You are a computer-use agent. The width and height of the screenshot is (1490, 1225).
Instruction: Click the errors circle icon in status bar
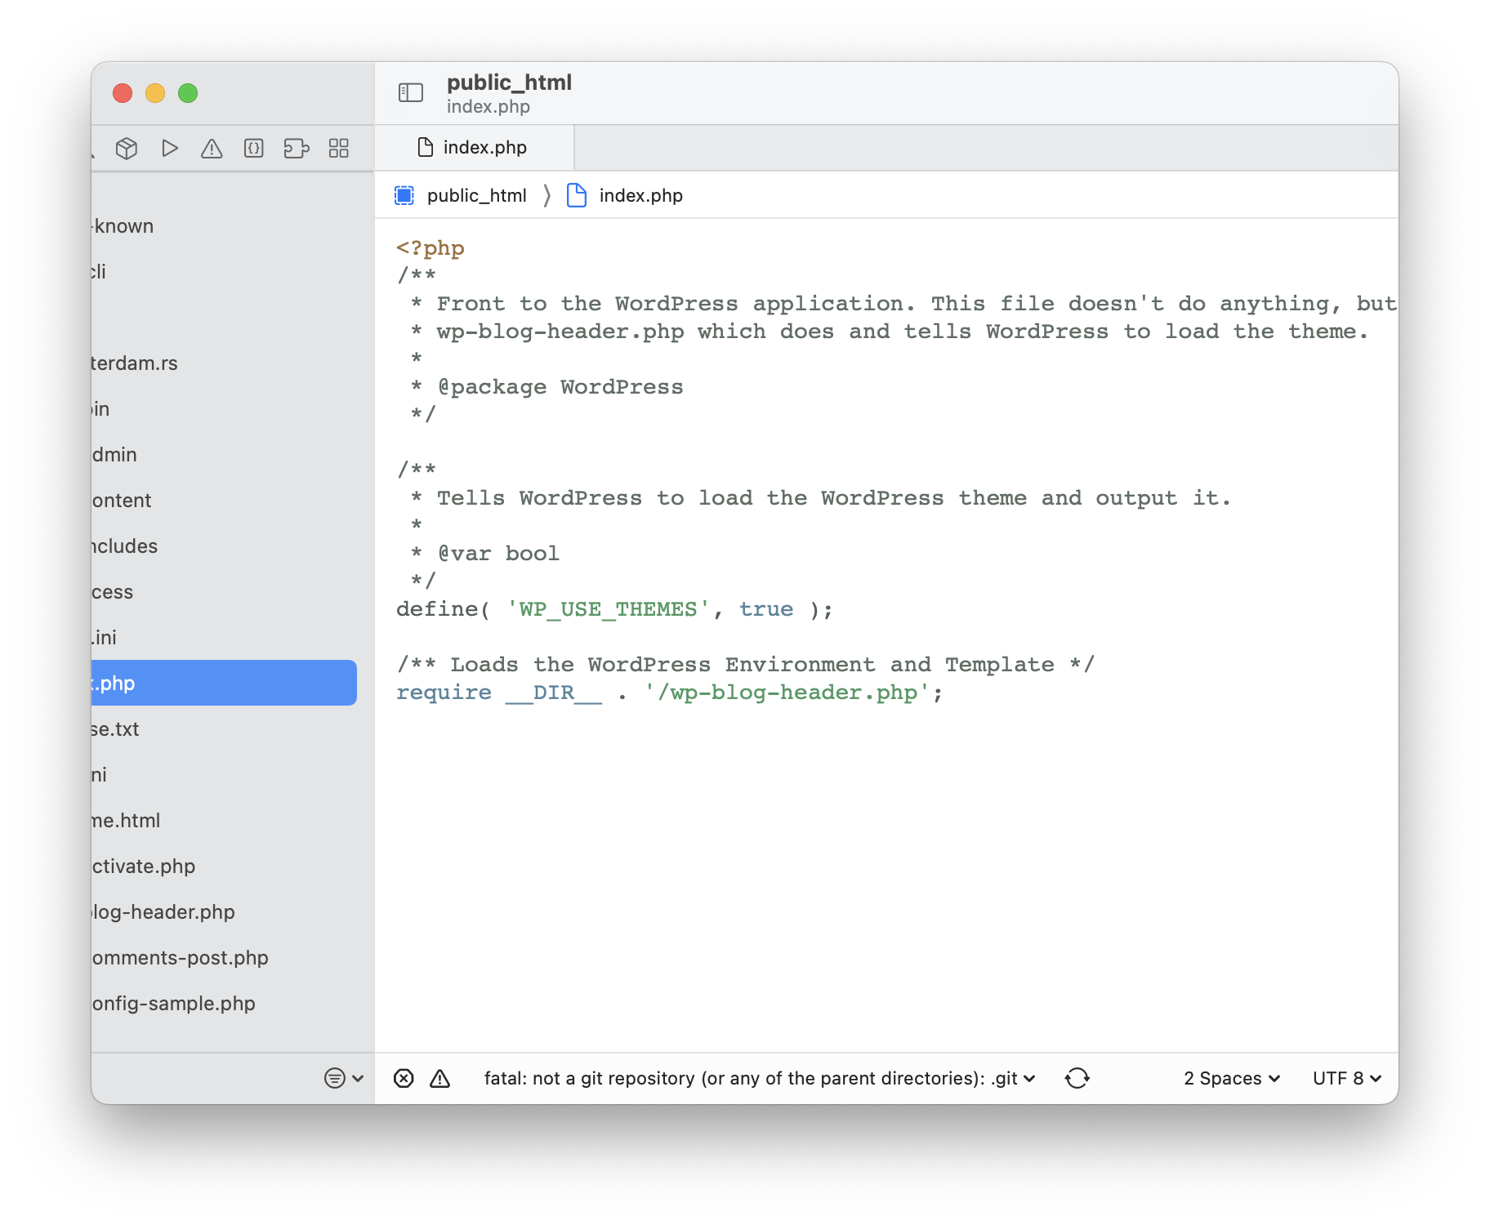[x=404, y=1078]
